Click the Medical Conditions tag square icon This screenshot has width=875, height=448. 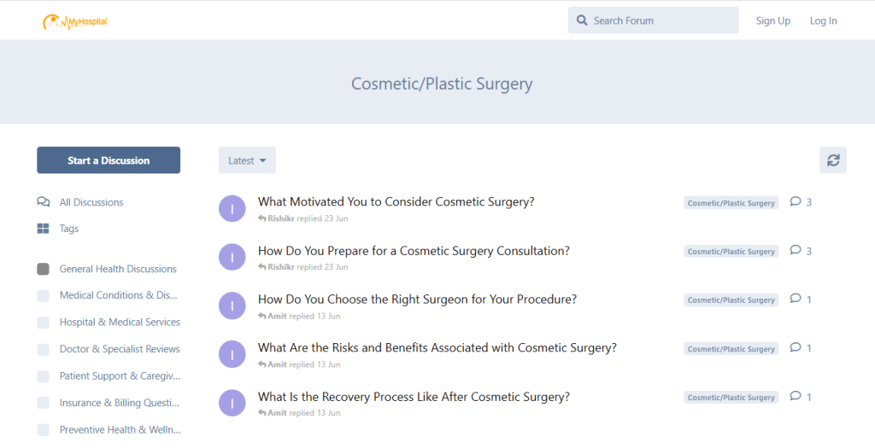pyautogui.click(x=44, y=295)
